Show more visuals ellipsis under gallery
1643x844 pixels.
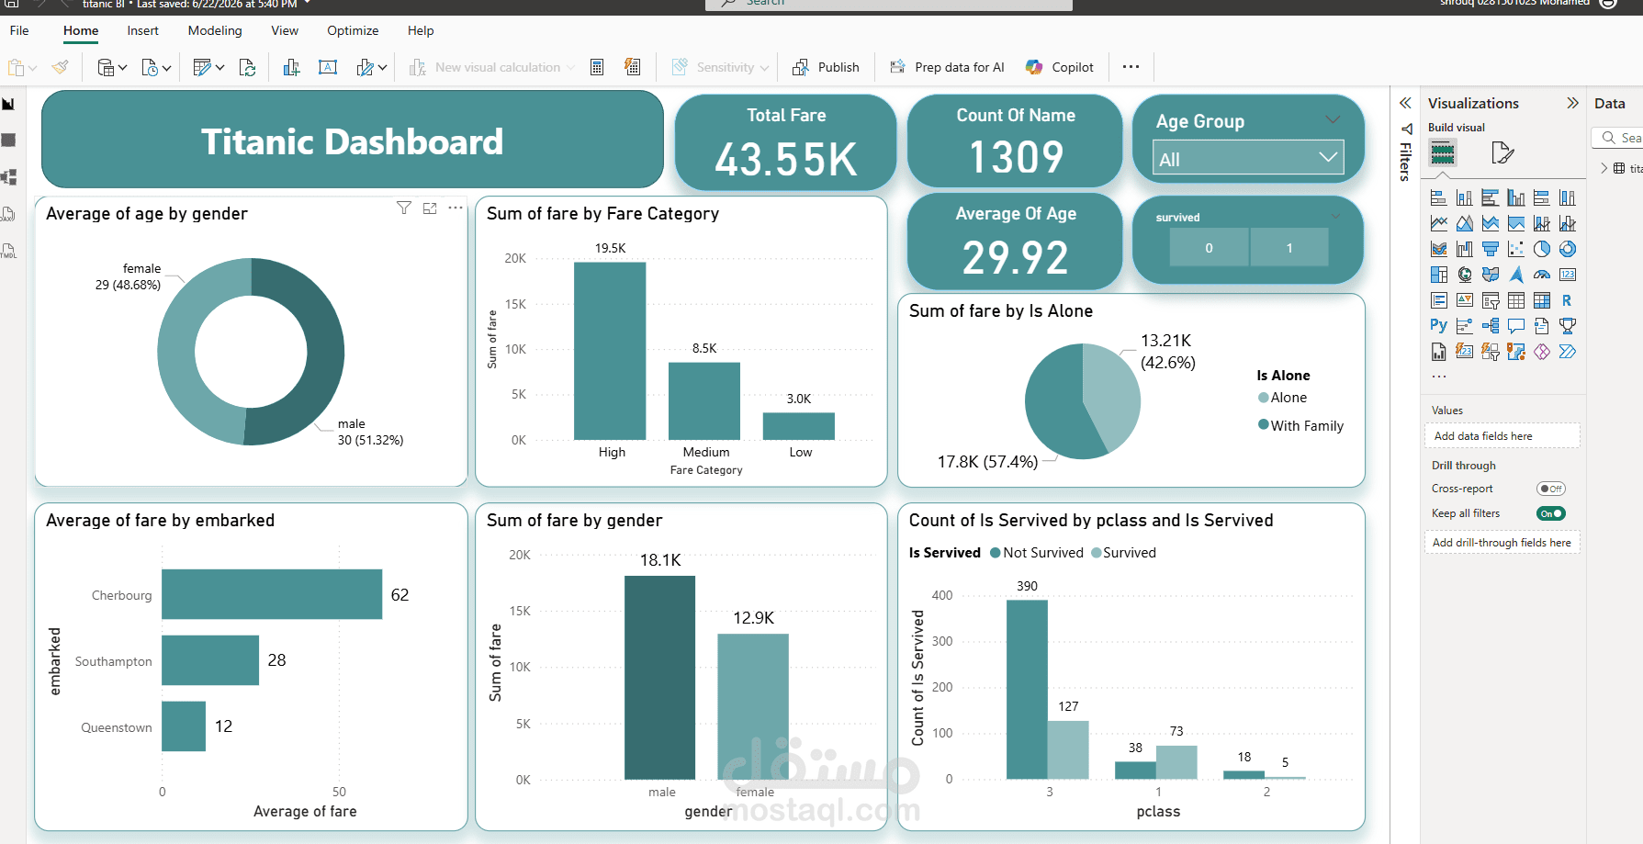tap(1438, 376)
